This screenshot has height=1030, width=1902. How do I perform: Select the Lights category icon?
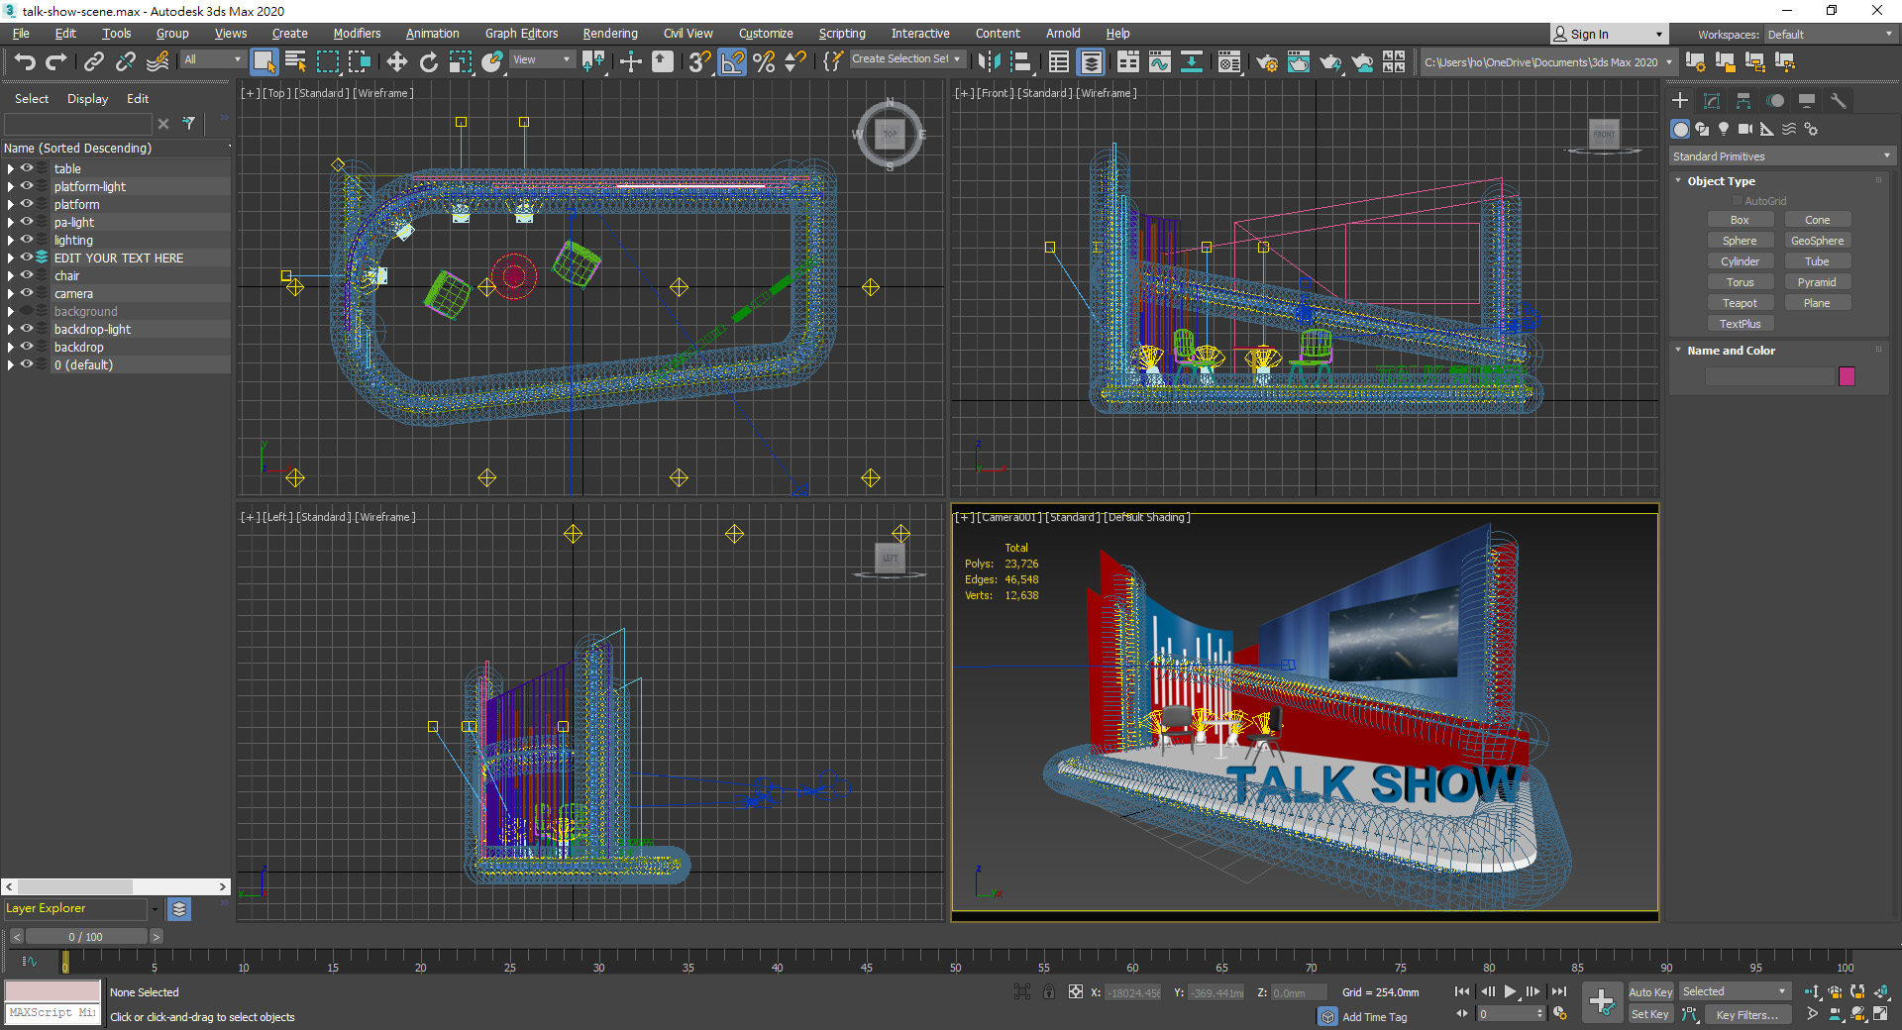(1724, 129)
